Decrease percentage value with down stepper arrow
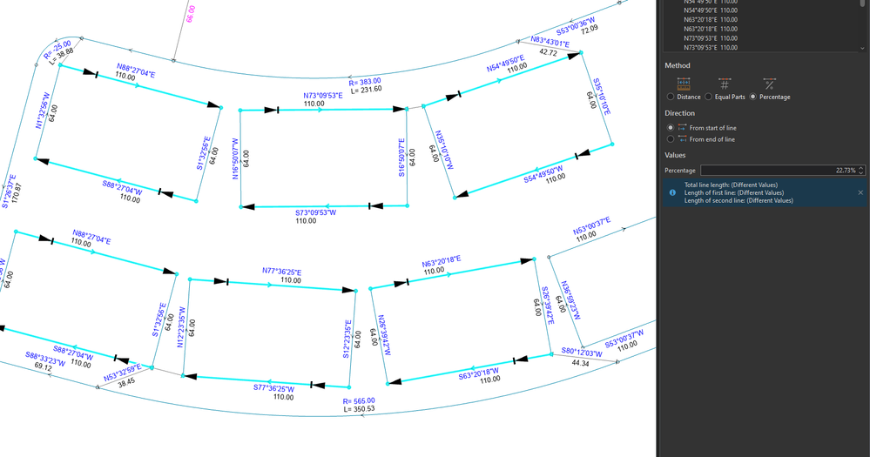 click(x=861, y=172)
